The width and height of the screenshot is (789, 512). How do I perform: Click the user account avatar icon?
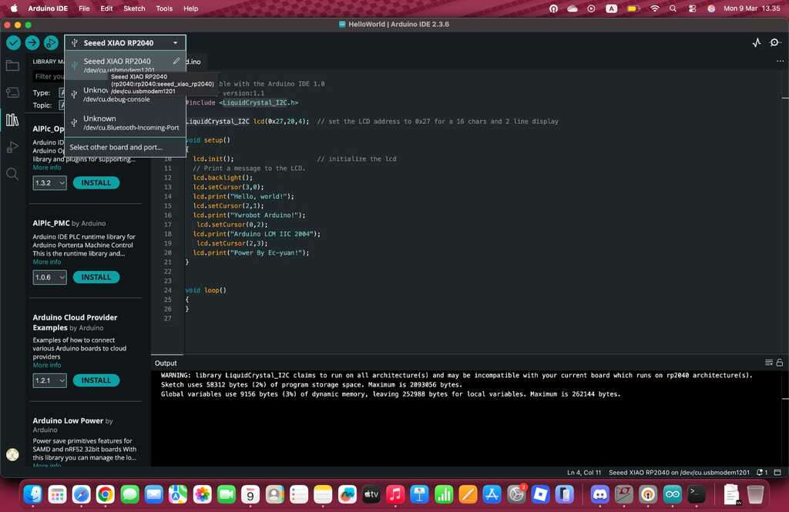point(12,454)
